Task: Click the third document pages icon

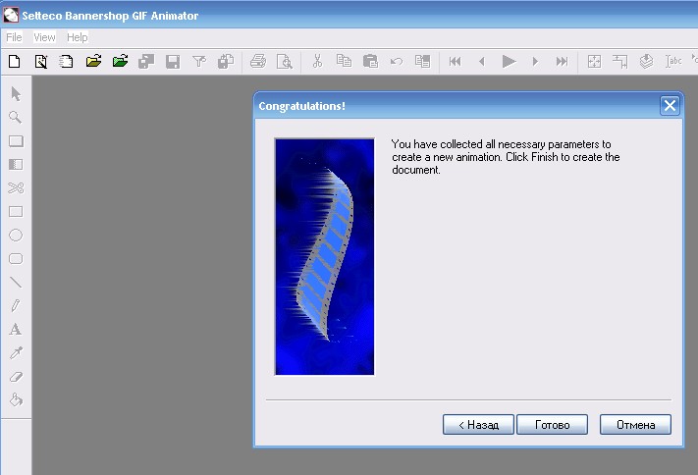Action: (66, 61)
